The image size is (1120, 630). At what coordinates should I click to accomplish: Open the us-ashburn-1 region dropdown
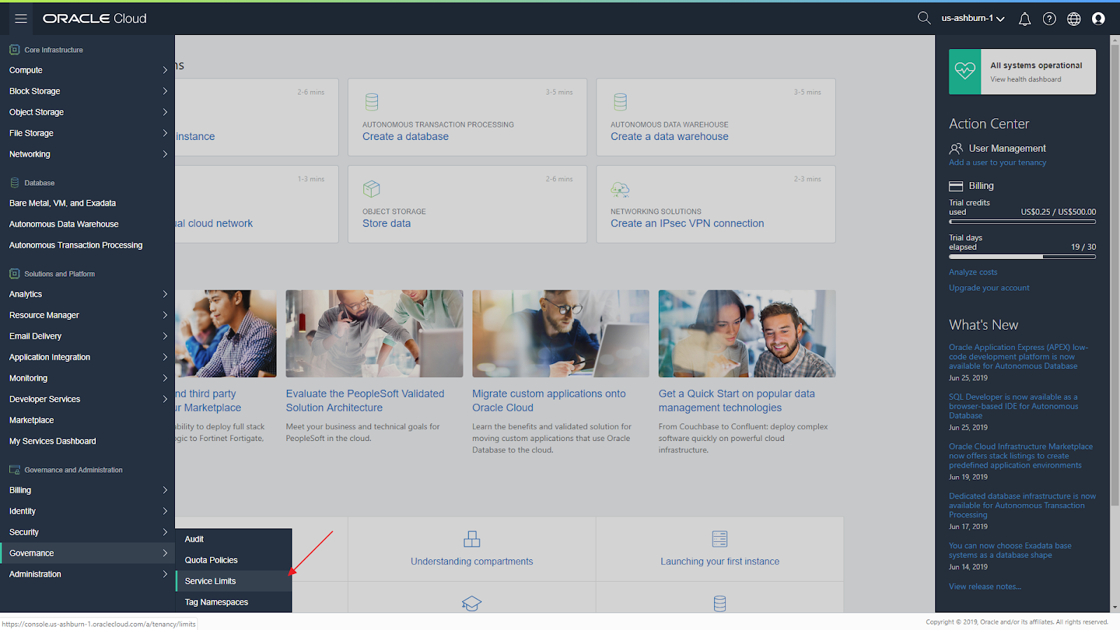(972, 18)
